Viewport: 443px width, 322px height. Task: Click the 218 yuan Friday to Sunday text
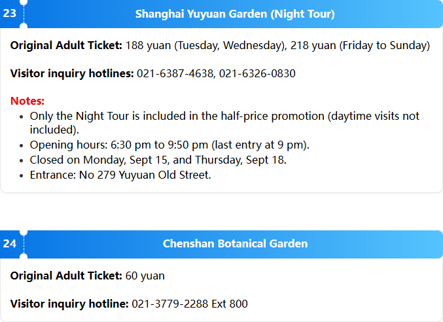[x=360, y=45]
